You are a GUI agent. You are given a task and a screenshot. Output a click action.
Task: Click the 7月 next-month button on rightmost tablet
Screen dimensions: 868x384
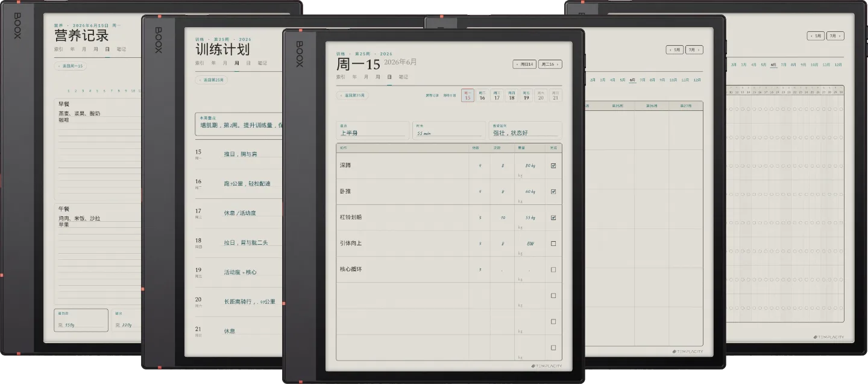(835, 36)
